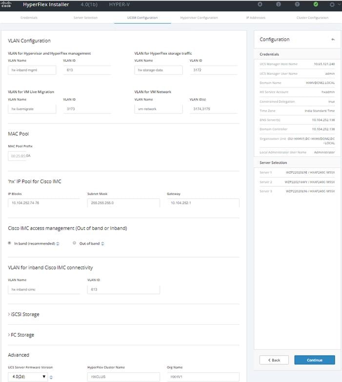The image size is (342, 382).
Task: Open the Hypervisor Configuration tab
Action: pos(199,18)
